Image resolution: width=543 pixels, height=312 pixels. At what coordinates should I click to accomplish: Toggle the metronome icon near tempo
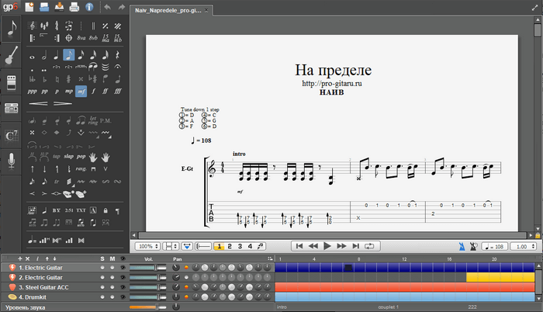[462, 246]
